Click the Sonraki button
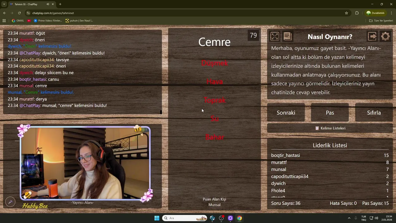 (286, 113)
